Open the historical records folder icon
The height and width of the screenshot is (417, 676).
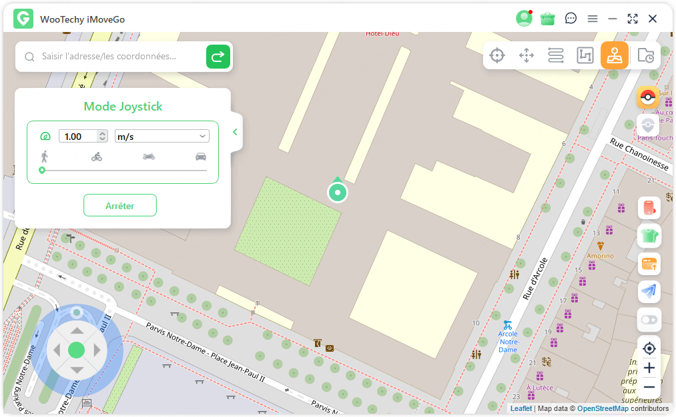(x=645, y=55)
